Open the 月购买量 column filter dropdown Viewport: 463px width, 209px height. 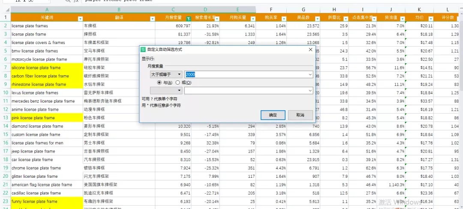pyautogui.click(x=253, y=19)
